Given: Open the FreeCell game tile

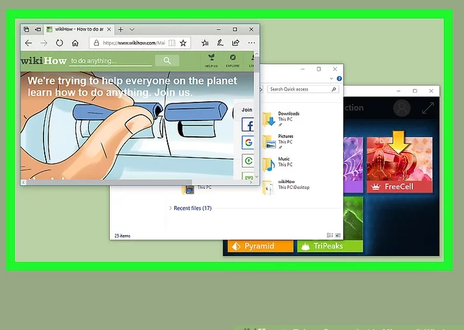Looking at the screenshot, I should [400, 164].
